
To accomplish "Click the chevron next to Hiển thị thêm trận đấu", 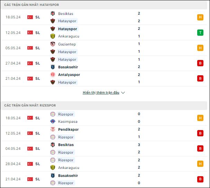I will click(123, 93).
